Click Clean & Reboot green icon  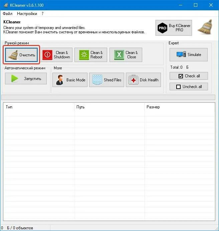click(84, 55)
